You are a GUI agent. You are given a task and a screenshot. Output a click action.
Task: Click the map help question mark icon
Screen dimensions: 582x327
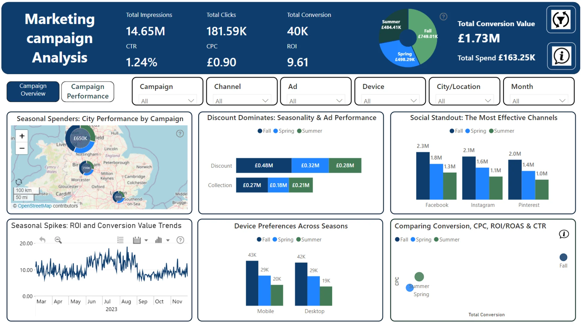[x=180, y=134]
